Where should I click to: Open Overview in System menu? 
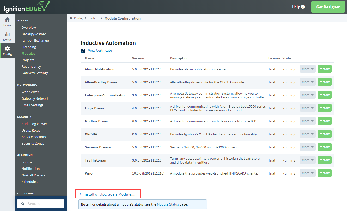29,28
